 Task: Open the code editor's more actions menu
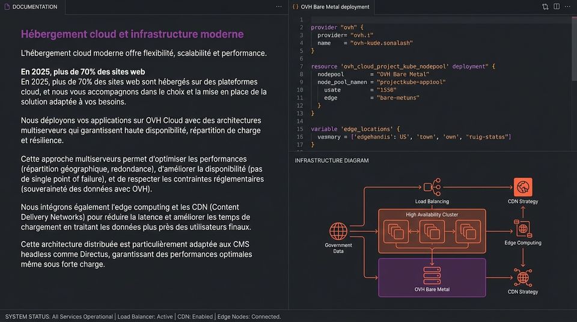[567, 7]
